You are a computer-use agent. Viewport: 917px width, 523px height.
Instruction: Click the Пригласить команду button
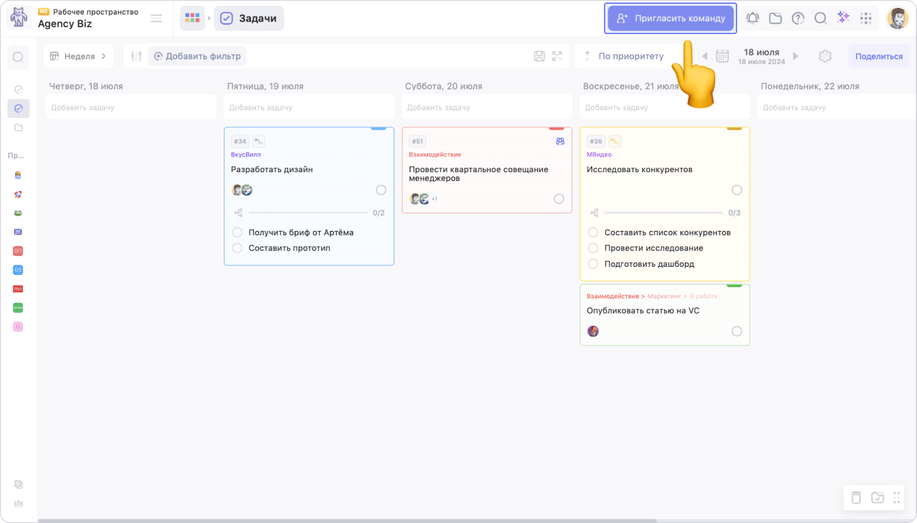click(671, 18)
